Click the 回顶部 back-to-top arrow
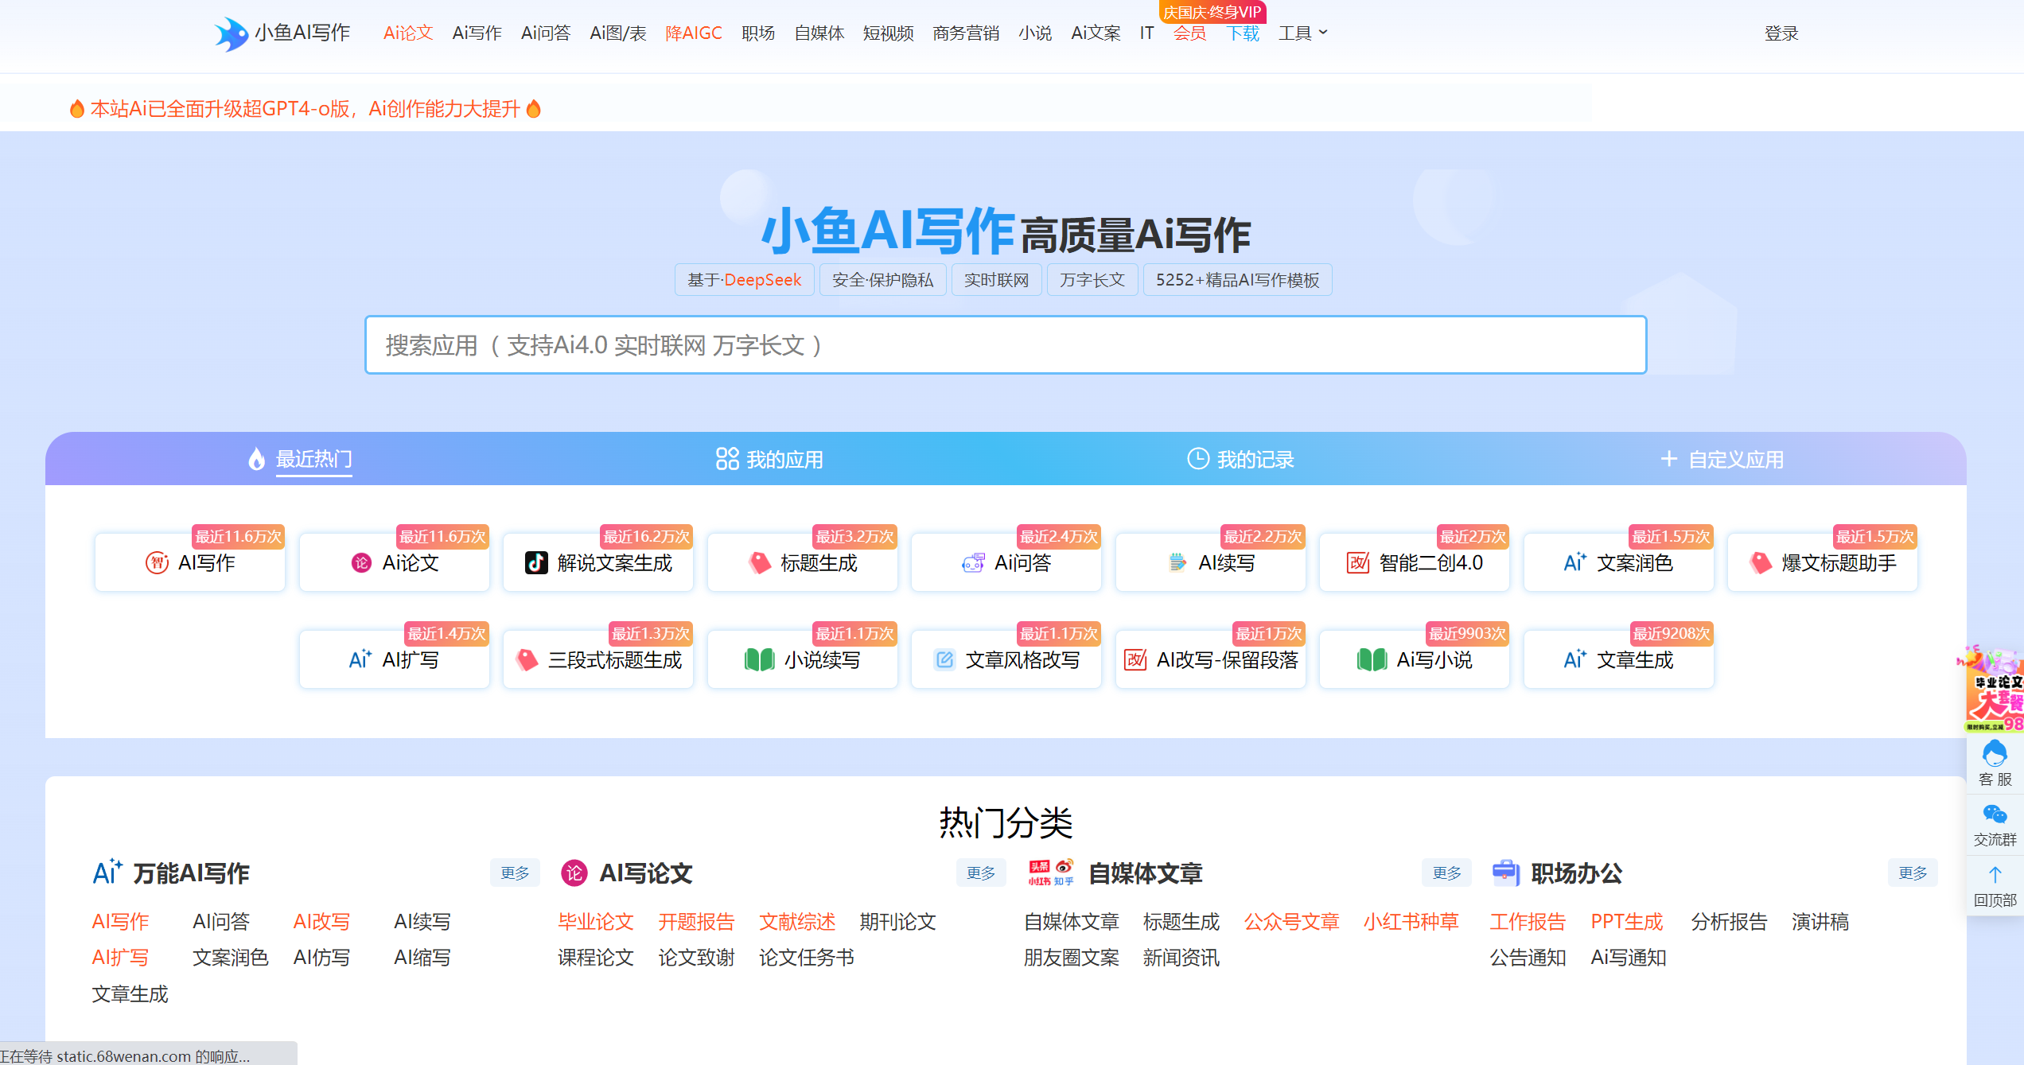 [x=1994, y=873]
